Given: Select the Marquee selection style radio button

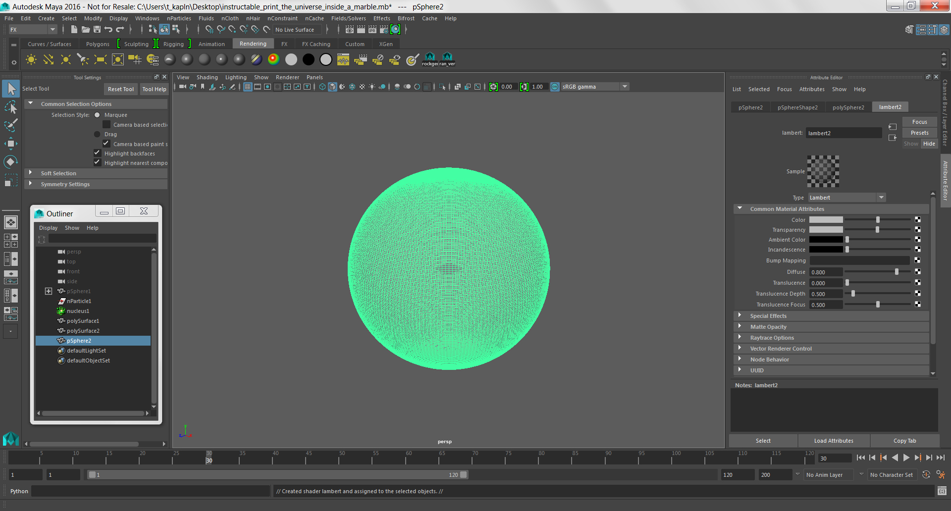Looking at the screenshot, I should (97, 115).
